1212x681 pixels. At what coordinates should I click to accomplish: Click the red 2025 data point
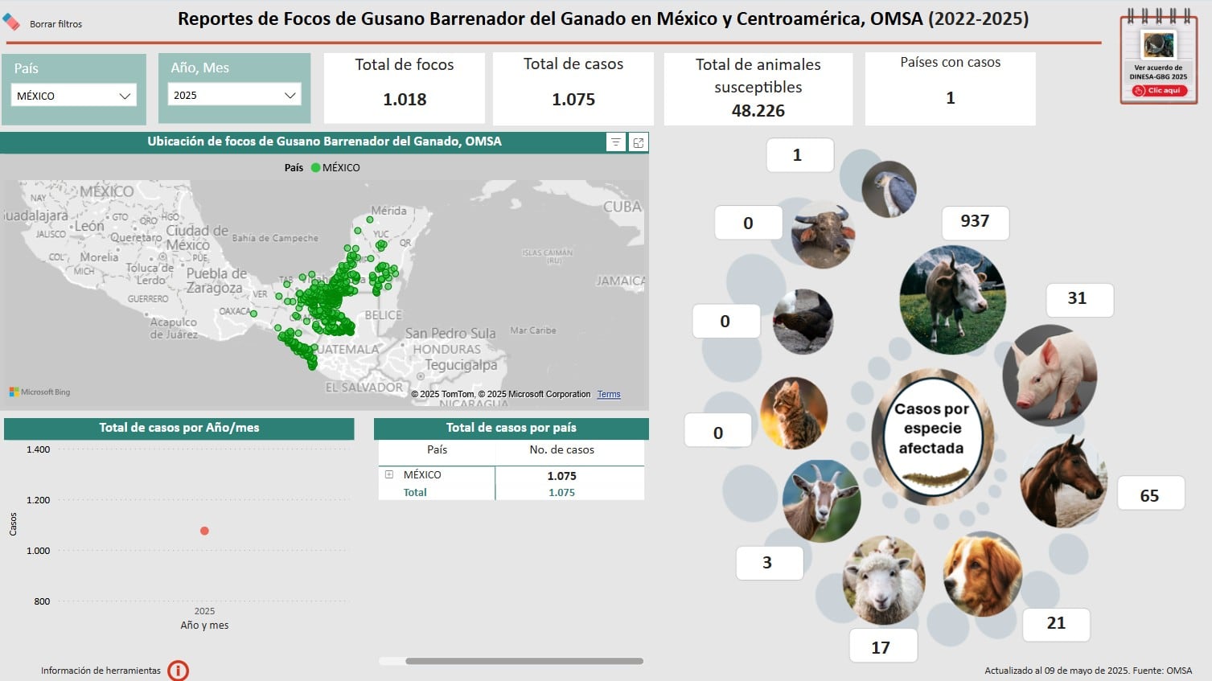coord(204,531)
